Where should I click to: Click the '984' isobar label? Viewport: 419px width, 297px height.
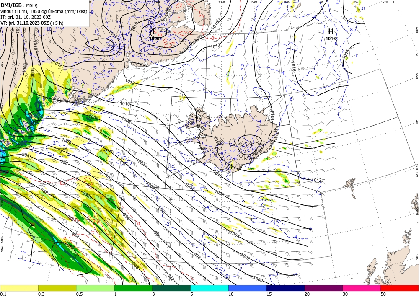75,235
